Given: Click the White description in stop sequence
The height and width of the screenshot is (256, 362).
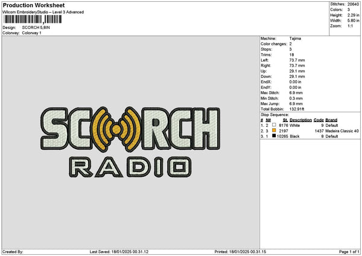Looking at the screenshot, I should click(x=294, y=126).
